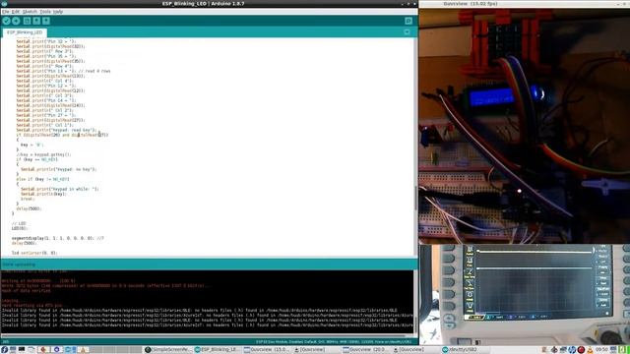Open a sketch using the Open icon
This screenshot has height=354, width=630.
36,21
